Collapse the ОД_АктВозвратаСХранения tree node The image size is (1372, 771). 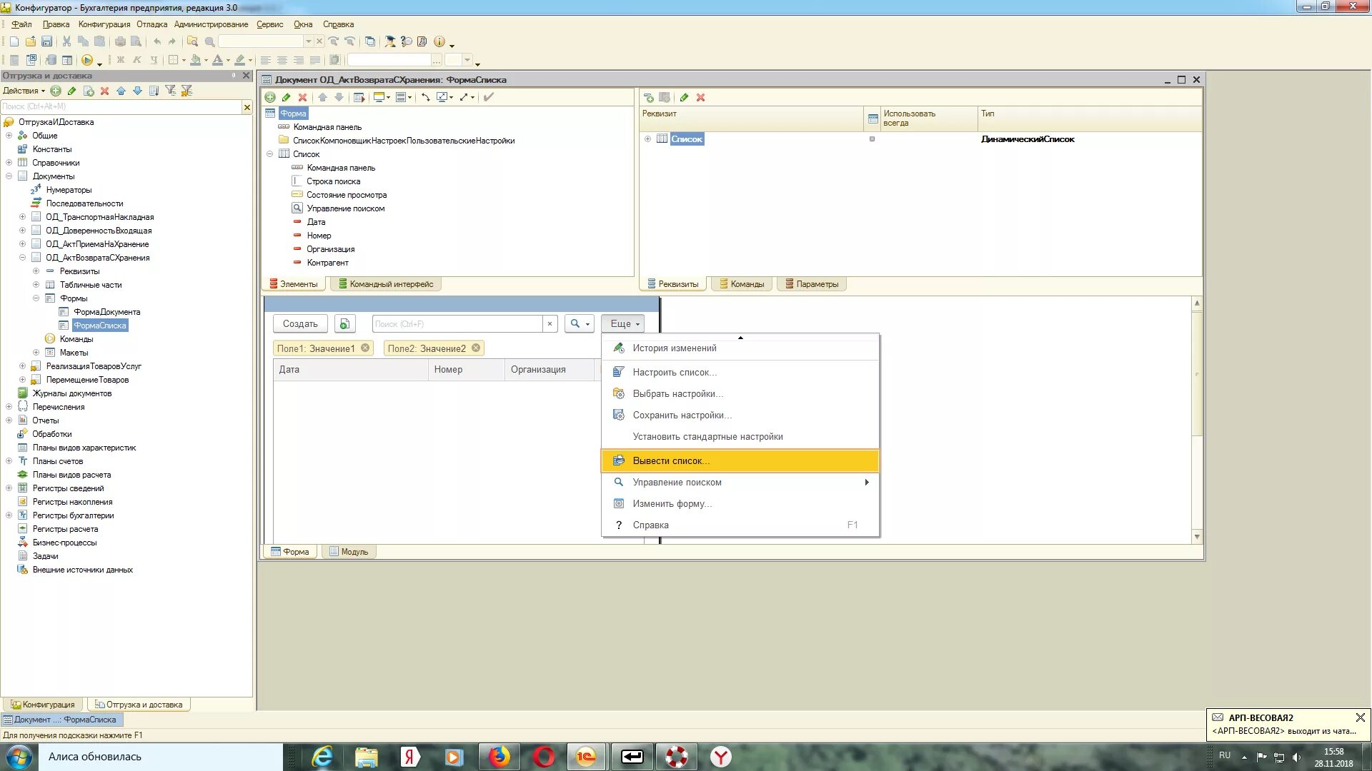tap(22, 258)
